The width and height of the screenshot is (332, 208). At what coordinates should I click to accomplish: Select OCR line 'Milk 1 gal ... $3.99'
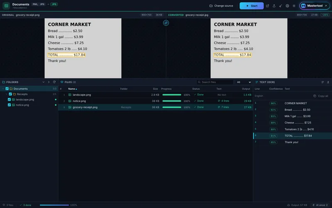(x=293, y=116)
